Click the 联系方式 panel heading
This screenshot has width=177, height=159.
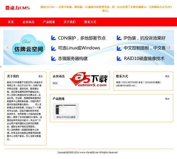pos(122,76)
